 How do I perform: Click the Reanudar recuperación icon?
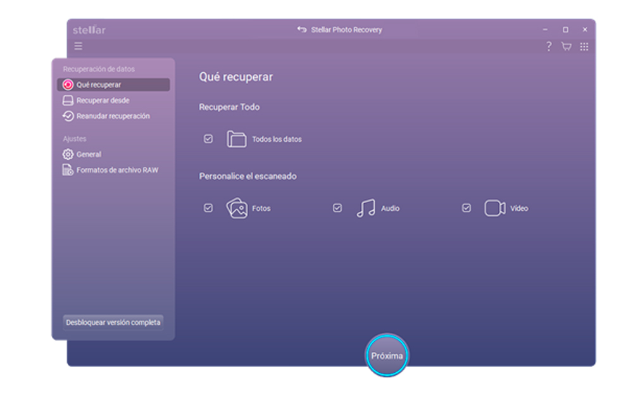click(68, 116)
